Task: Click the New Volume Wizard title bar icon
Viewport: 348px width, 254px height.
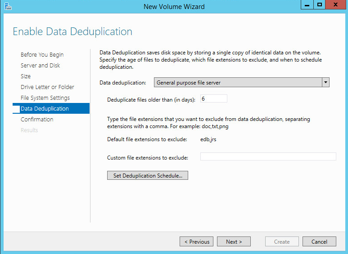Action: click(8, 6)
